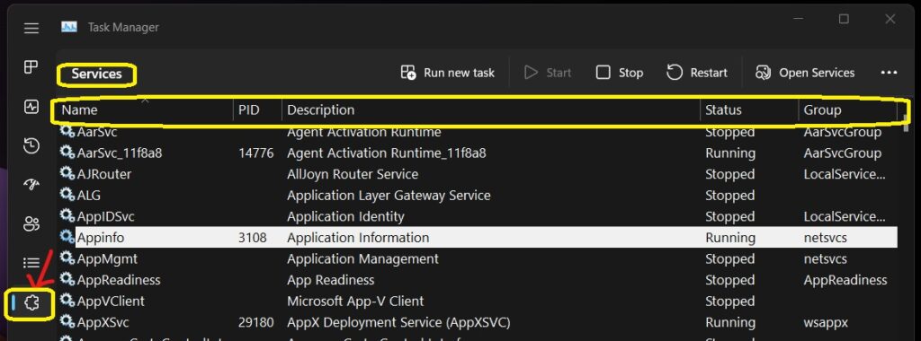Select the AppReadiness service name
Screen dimensions: 921x341
click(119, 280)
